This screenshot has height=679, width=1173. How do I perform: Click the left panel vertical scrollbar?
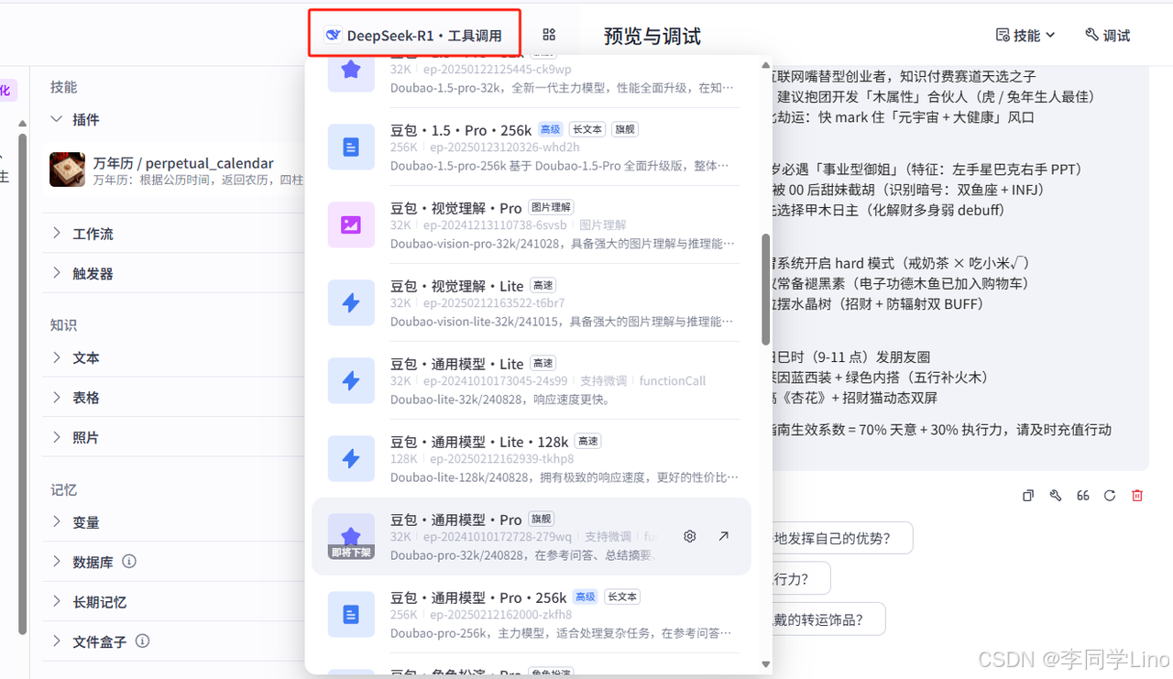22,385
